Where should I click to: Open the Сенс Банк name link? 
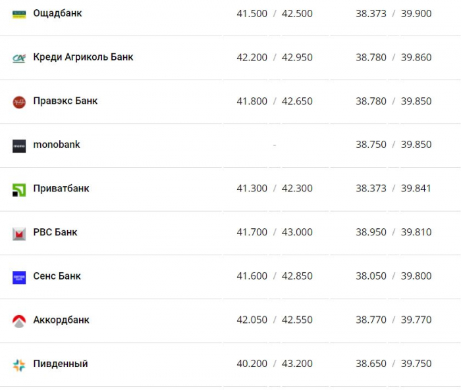click(57, 276)
